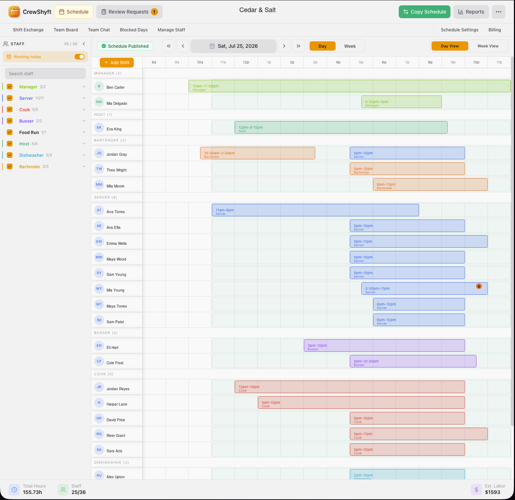Click the Staff count people icon
The height and width of the screenshot is (500, 515).
click(63, 490)
